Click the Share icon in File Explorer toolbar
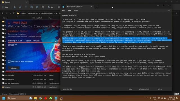 click(37, 7)
